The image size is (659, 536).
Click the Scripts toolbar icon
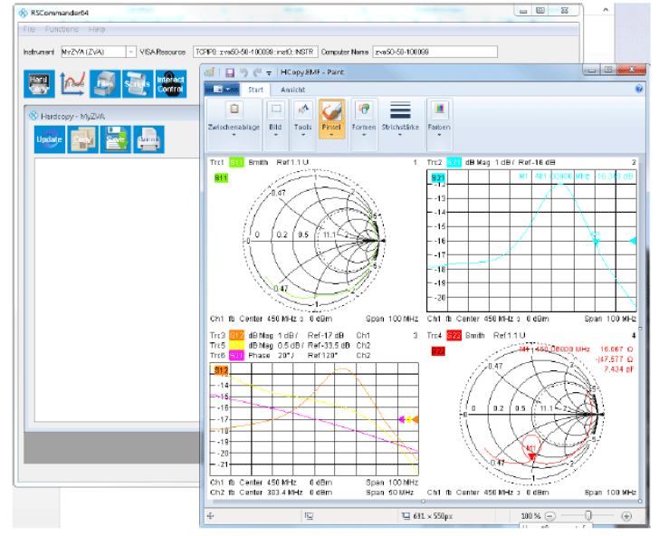137,83
